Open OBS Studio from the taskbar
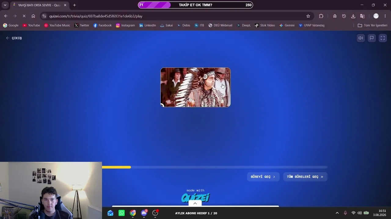Screen dimensions: 391x219 155,213
